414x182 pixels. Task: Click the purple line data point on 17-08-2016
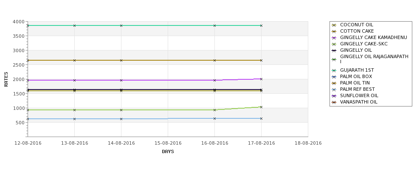click(x=262, y=79)
